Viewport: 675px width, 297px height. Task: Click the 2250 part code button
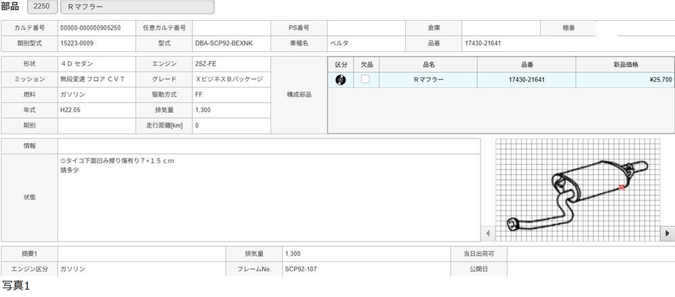(x=41, y=7)
